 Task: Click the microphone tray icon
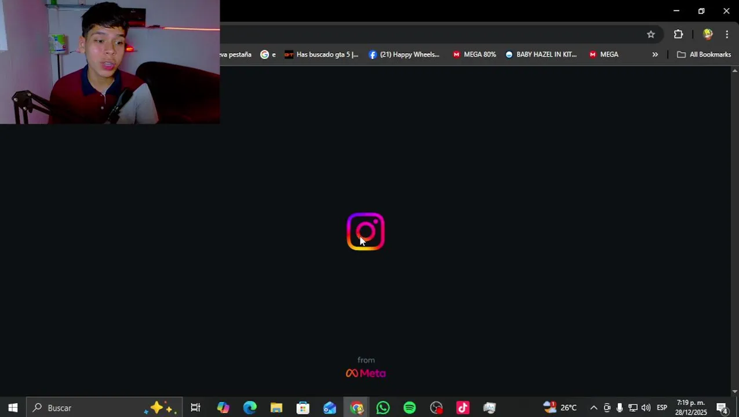[x=620, y=408]
